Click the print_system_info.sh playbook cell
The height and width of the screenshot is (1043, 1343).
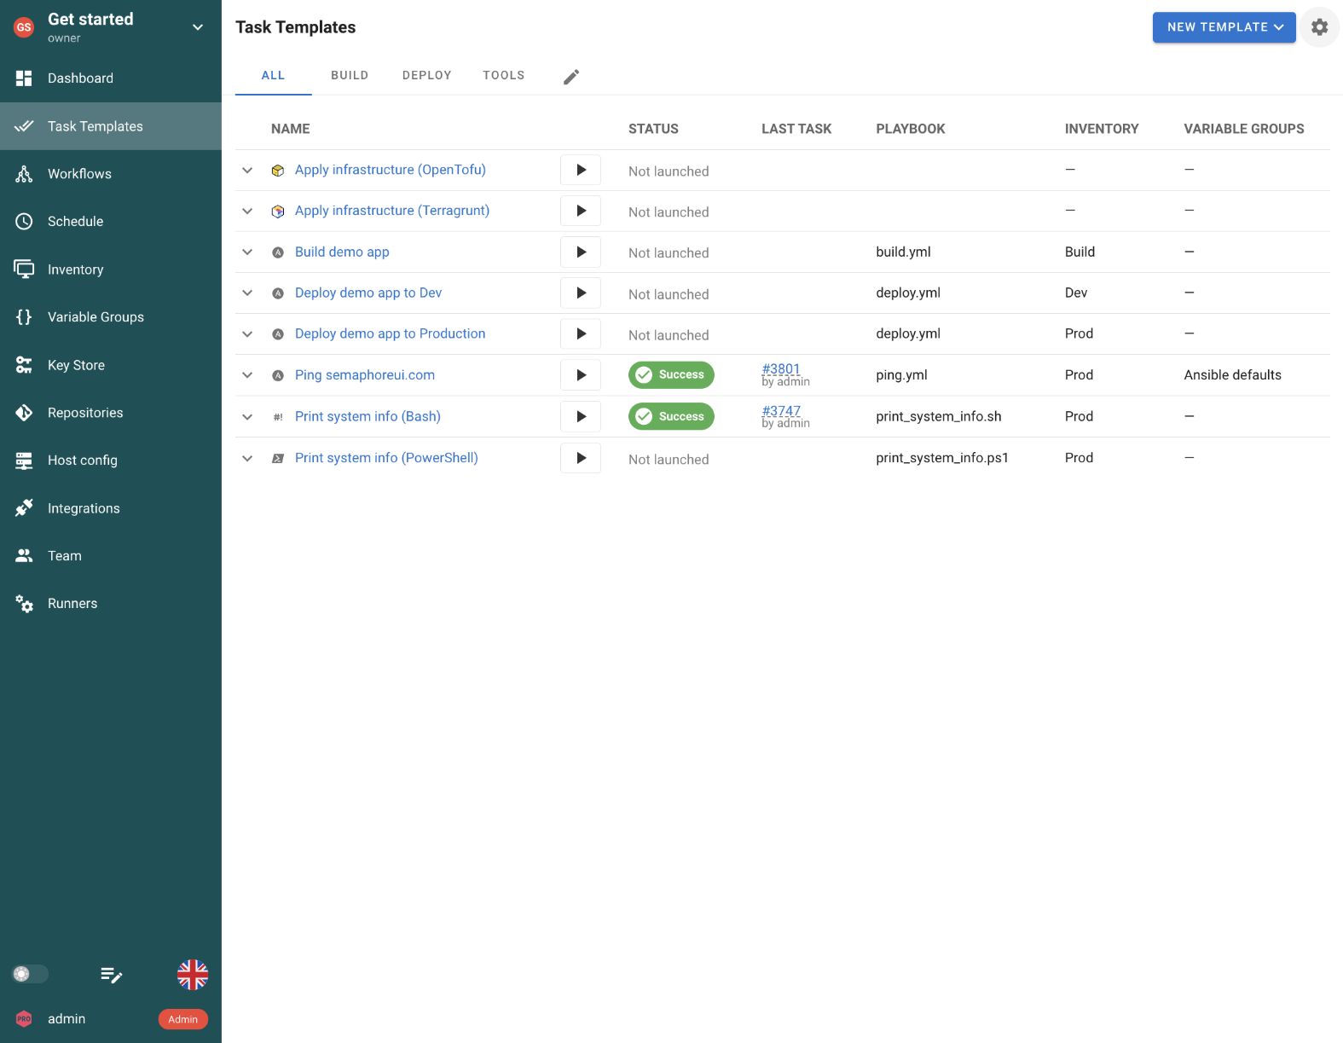coord(939,417)
